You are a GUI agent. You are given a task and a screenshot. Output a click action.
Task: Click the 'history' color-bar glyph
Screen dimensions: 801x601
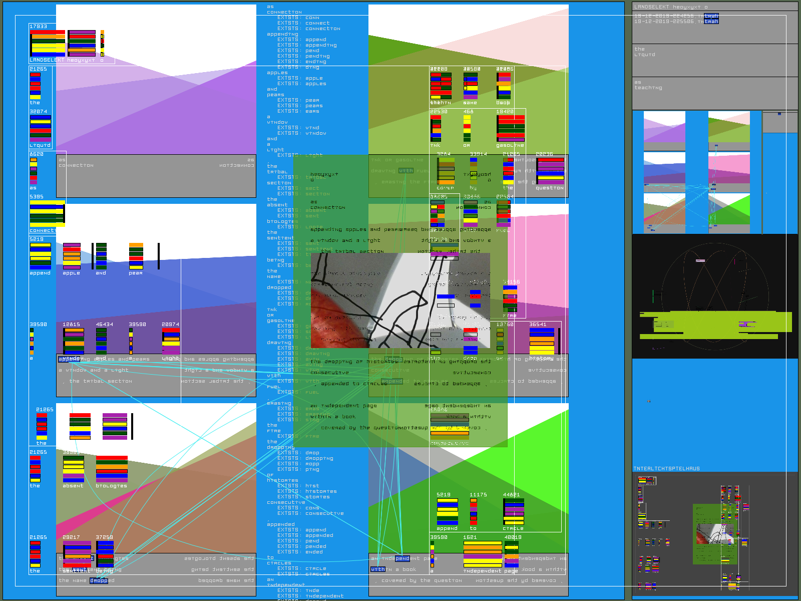point(542,342)
